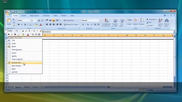Image resolution: width=182 pixels, height=102 pixels.
Task: Click the Insert cells button in Cells group
Action: click(x=129, y=22)
